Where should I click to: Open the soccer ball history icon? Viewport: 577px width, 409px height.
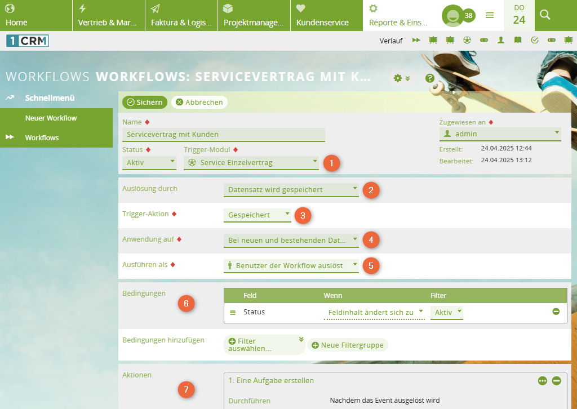coord(467,40)
